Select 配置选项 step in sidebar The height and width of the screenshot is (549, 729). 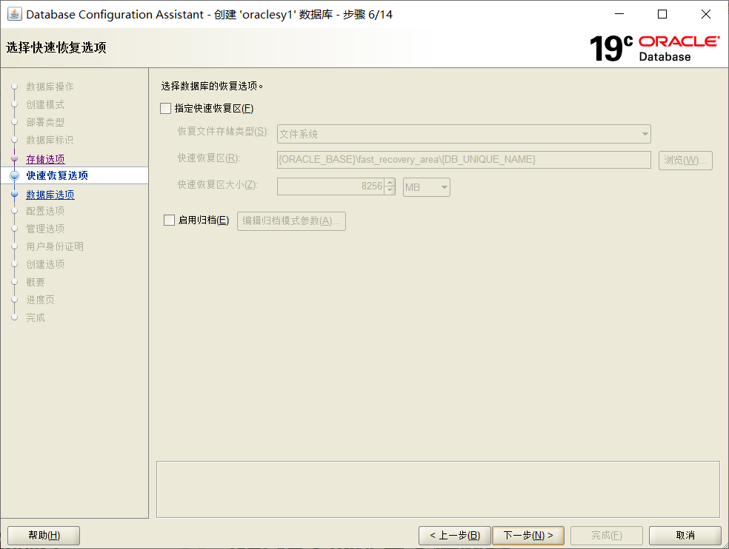45,211
